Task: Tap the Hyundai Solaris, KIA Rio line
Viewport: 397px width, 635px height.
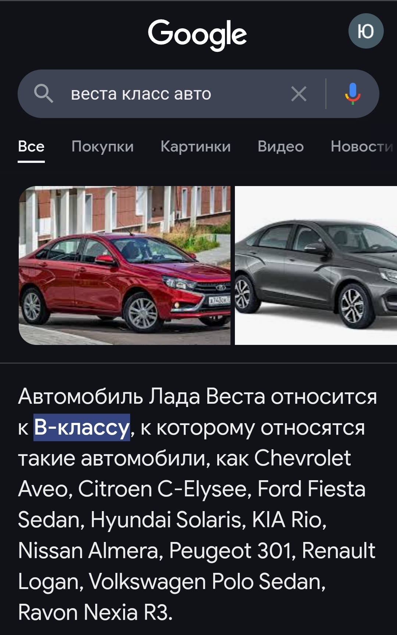Action: (x=172, y=520)
